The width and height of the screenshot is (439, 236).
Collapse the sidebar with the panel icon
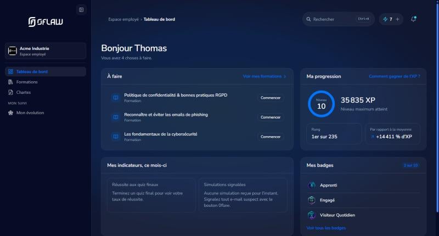81,10
